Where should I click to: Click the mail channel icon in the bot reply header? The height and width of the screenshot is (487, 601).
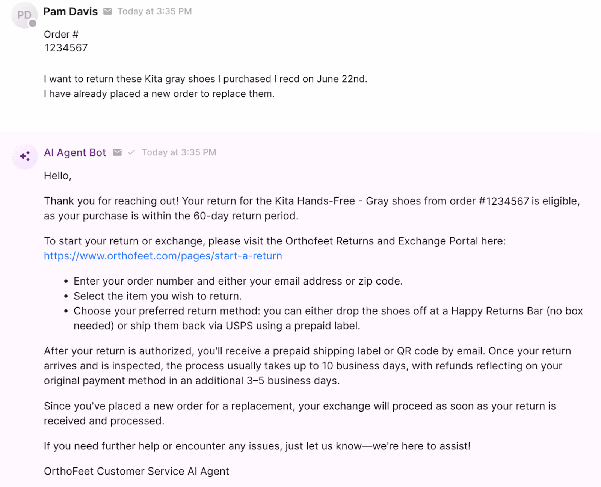coord(118,152)
